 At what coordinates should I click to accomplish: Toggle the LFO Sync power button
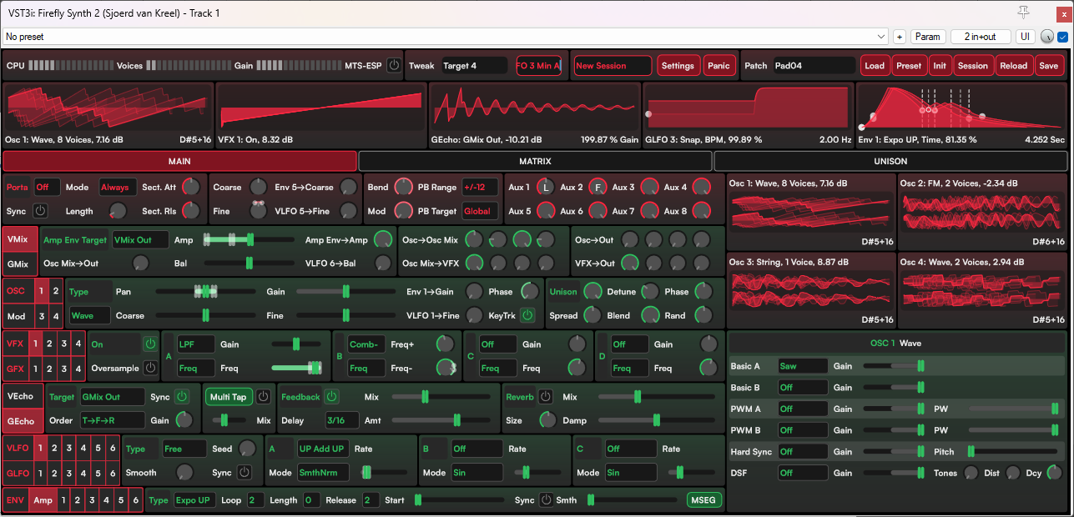coord(244,473)
